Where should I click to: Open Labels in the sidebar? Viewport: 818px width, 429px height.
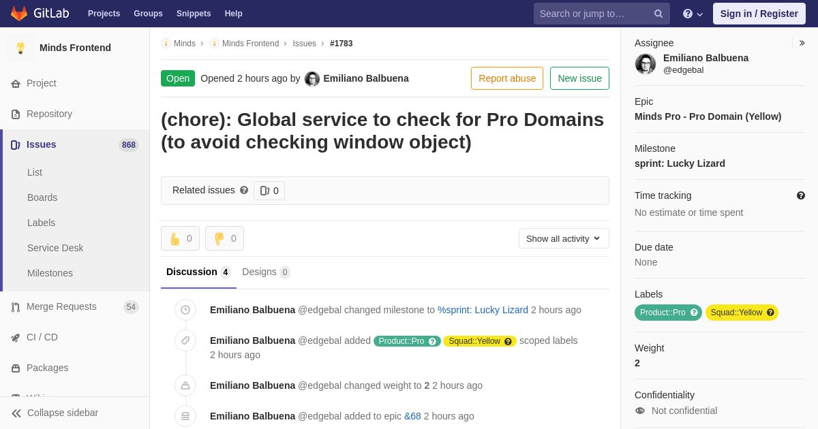pos(41,223)
